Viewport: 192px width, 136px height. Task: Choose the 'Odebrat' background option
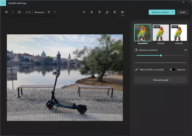click(x=161, y=33)
